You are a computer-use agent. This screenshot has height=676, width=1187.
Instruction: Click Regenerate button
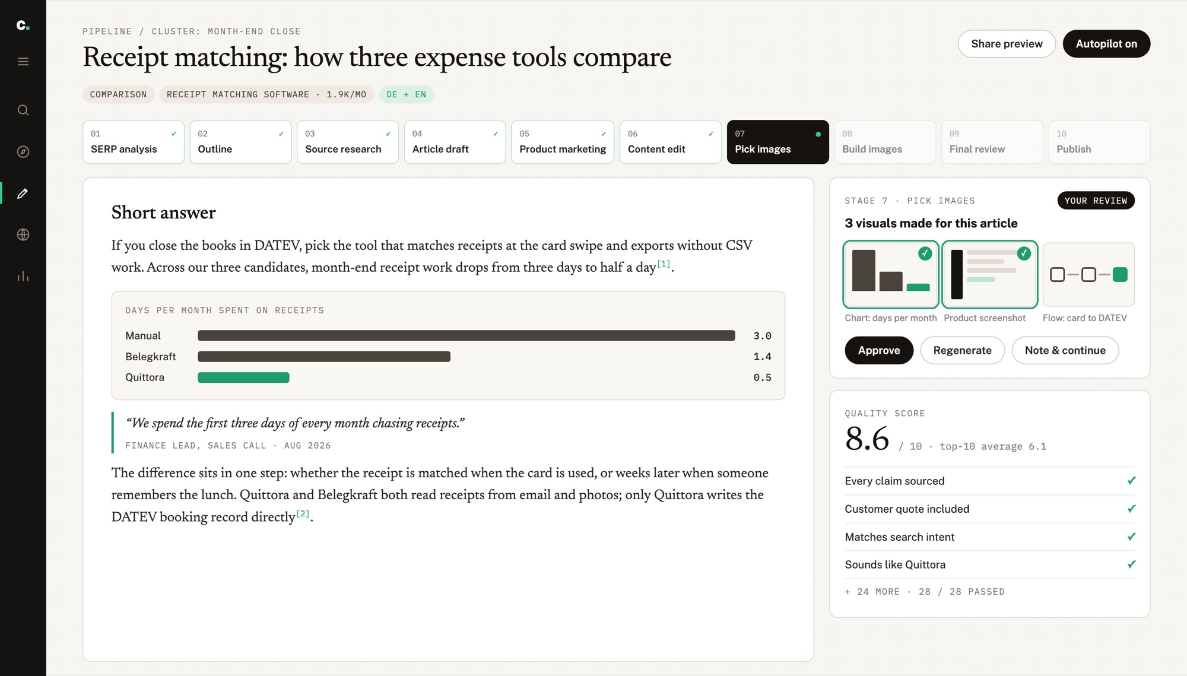(962, 351)
